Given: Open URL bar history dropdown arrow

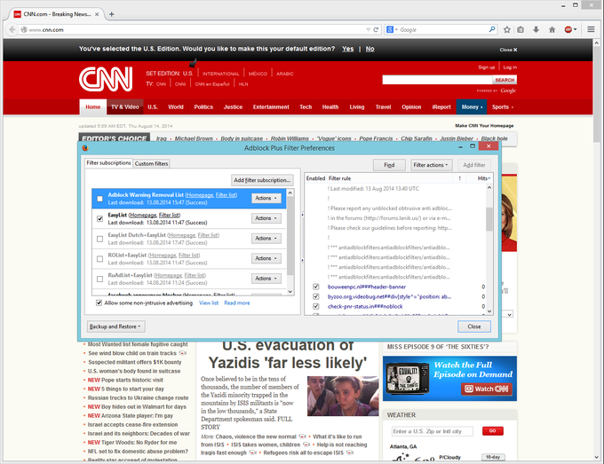Looking at the screenshot, I should click(x=368, y=29).
